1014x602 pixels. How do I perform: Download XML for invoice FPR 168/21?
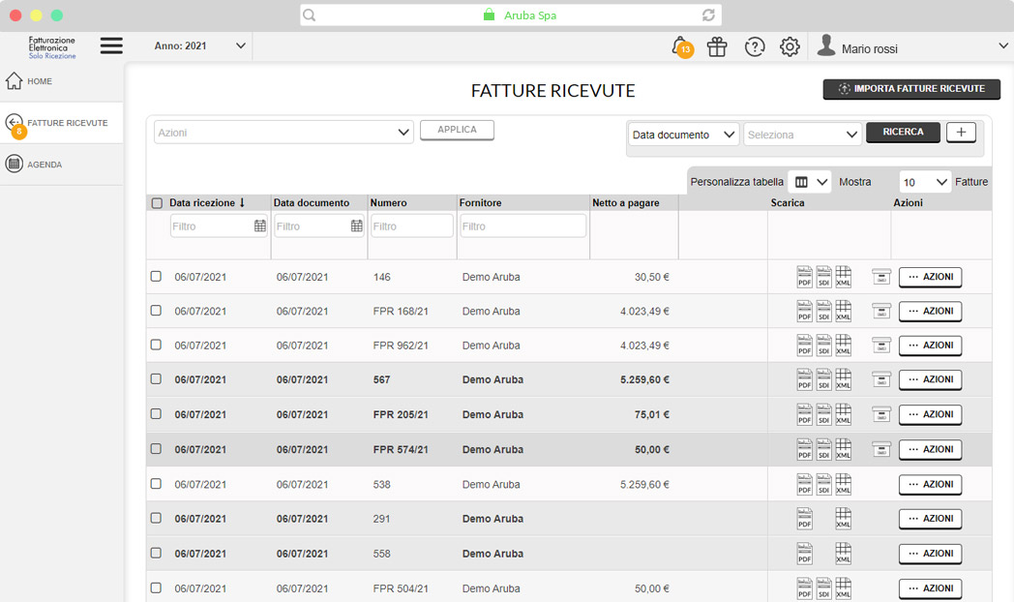coord(843,312)
